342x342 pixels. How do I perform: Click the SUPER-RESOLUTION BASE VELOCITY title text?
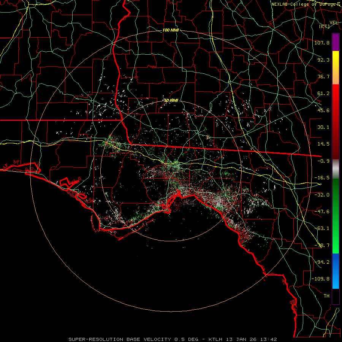click(x=120, y=339)
